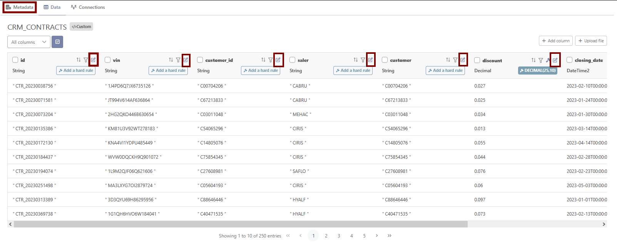Click the scrollbar left arrow
Screen dimensions: 617x244
10,224
